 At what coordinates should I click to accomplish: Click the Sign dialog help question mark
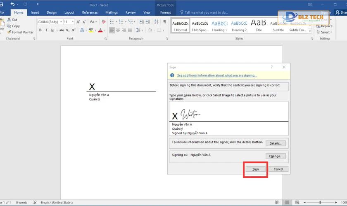(271, 67)
